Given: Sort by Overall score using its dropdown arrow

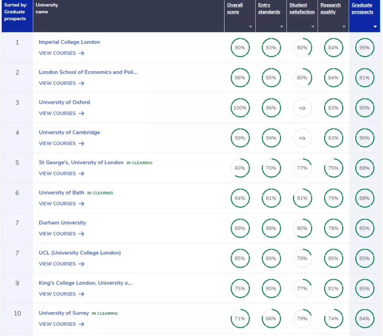Looking at the screenshot, I should coord(250,27).
